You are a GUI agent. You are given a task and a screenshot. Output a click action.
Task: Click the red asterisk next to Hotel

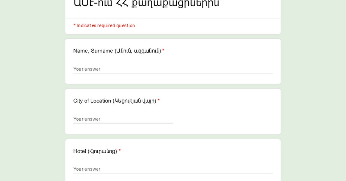click(120, 151)
